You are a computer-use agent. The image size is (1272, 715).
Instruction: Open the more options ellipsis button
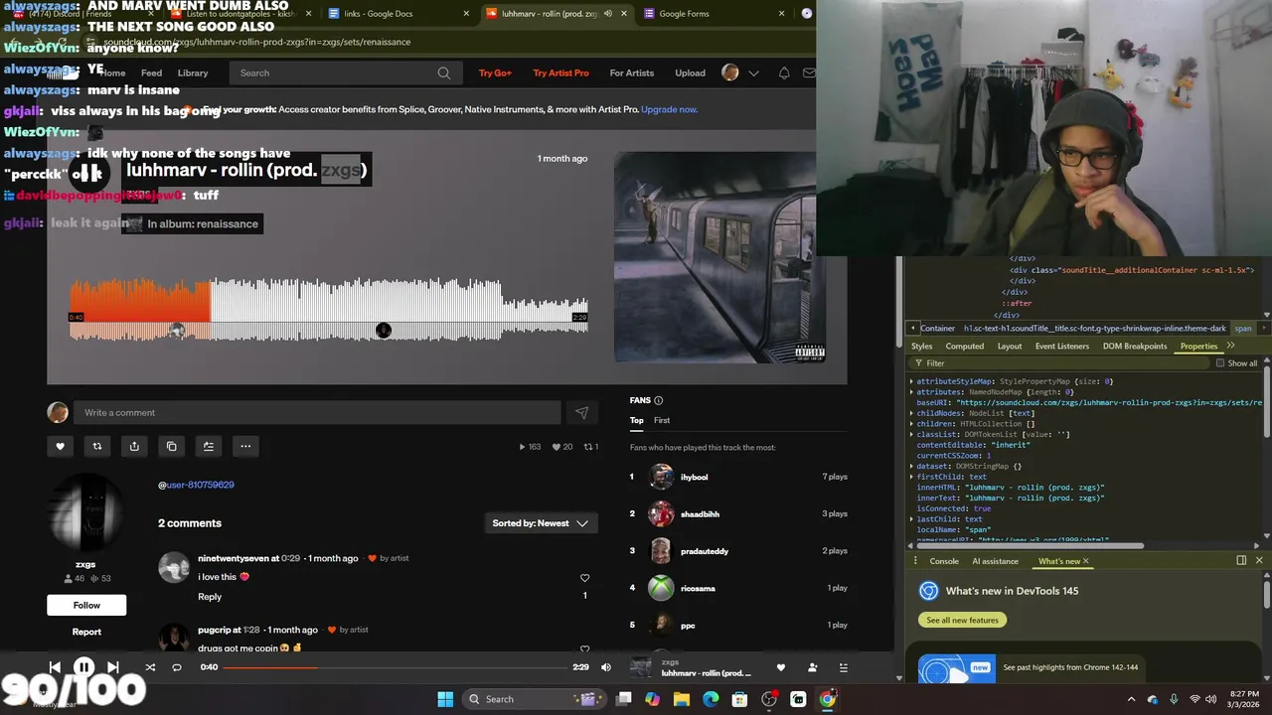(245, 446)
